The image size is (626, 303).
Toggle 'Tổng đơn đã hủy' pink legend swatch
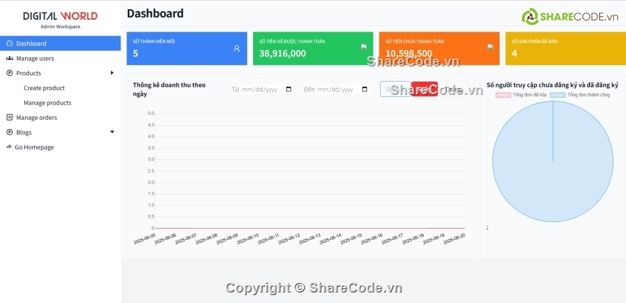(503, 95)
